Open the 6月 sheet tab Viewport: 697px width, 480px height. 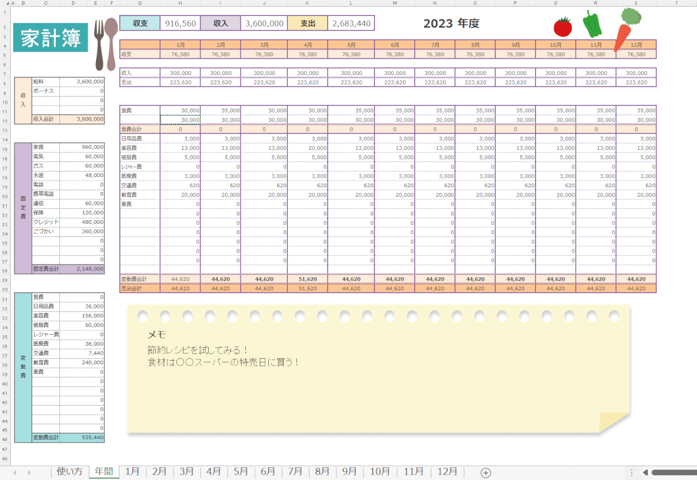point(268,472)
